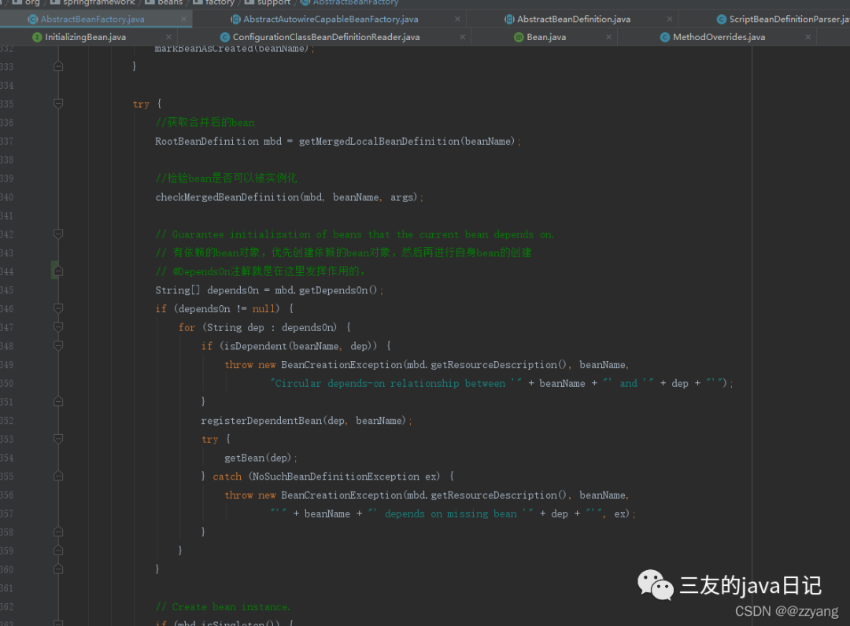
Task: Close the AbstractBeanFactory.java tab
Action: [x=183, y=19]
